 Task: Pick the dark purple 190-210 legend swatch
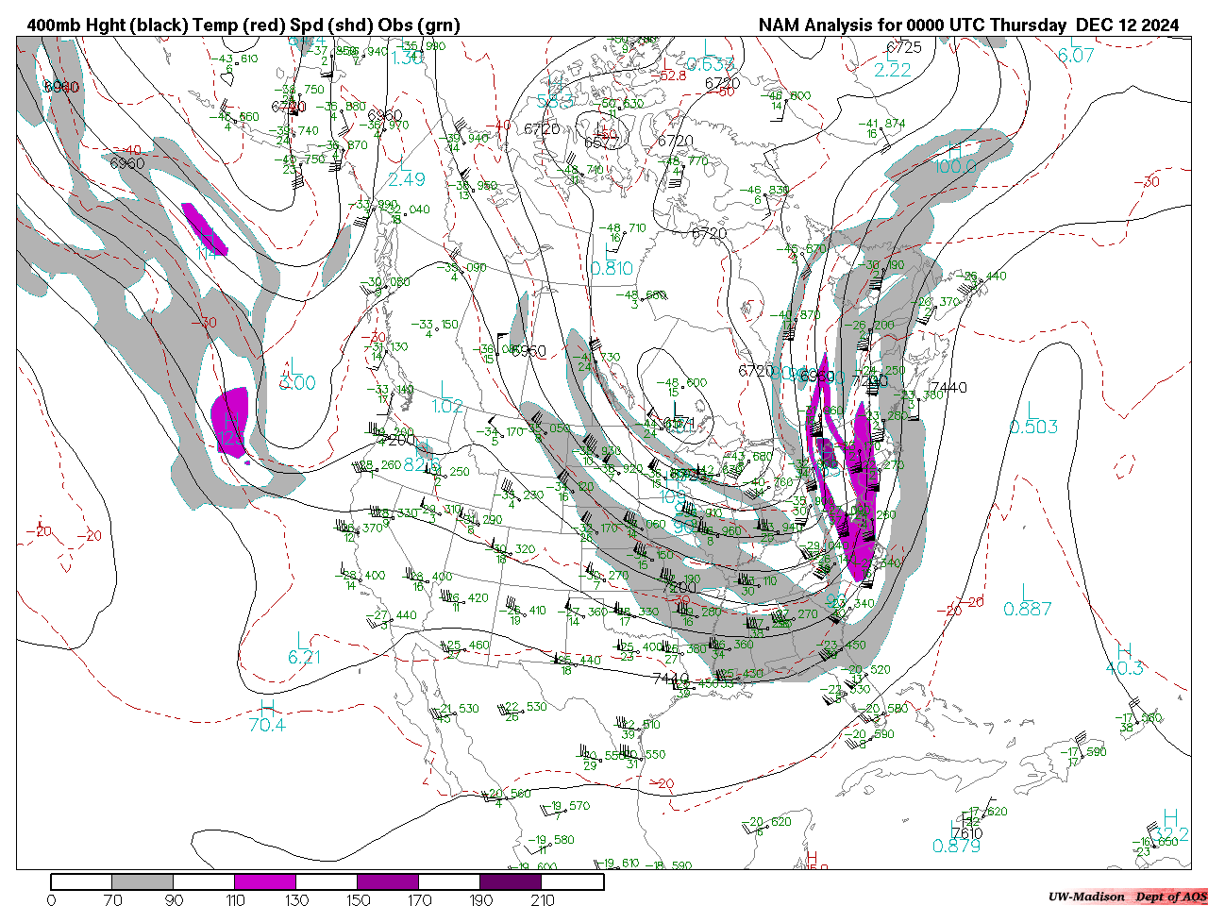tap(511, 881)
